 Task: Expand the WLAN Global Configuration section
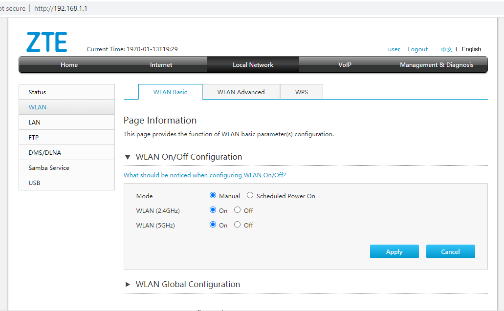point(128,284)
